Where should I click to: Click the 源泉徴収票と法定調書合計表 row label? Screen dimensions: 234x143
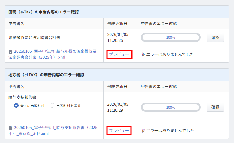click(x=34, y=37)
